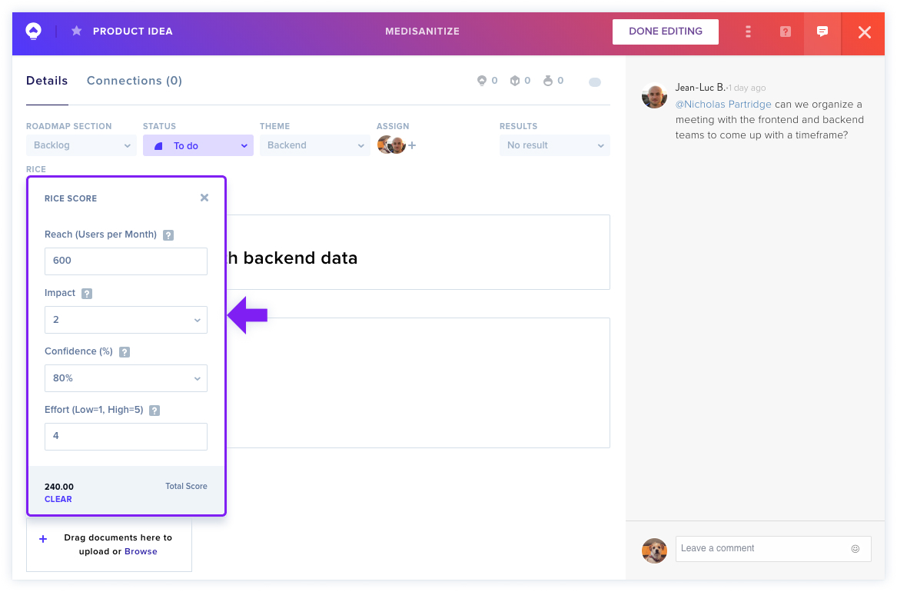Close the RICE Score popup
This screenshot has width=897, height=592.
204,198
